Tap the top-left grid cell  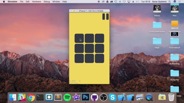79,38
